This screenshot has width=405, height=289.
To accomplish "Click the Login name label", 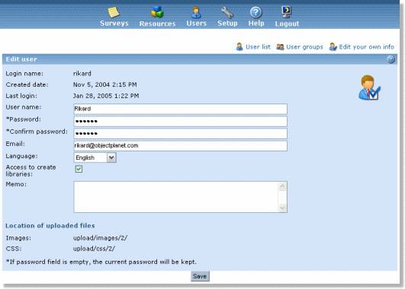I will click(x=24, y=74).
